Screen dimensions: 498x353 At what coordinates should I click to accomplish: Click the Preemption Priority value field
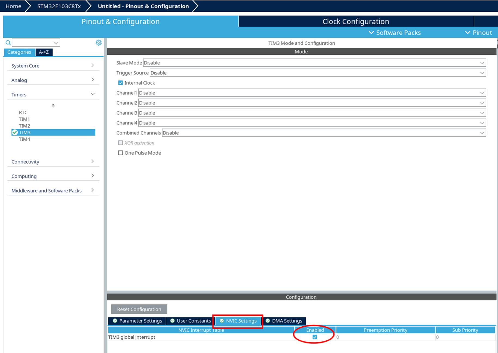(385, 337)
